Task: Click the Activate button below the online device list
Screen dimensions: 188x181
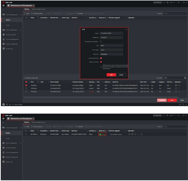Action: point(162,100)
